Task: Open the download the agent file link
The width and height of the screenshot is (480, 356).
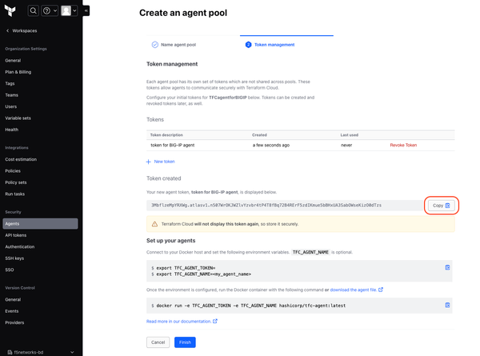Action: click(x=354, y=290)
